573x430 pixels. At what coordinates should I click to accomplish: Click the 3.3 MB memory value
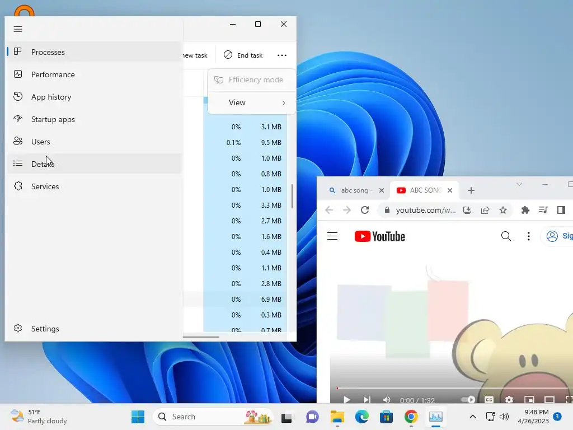click(x=271, y=205)
